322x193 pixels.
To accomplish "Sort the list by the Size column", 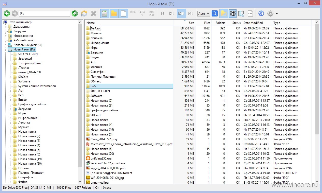I will point(185,23).
